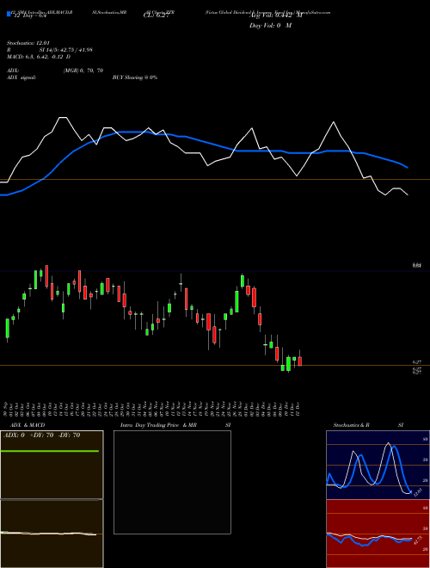
Task: Click the '30 Sep' date label on axis
Action: point(5,408)
